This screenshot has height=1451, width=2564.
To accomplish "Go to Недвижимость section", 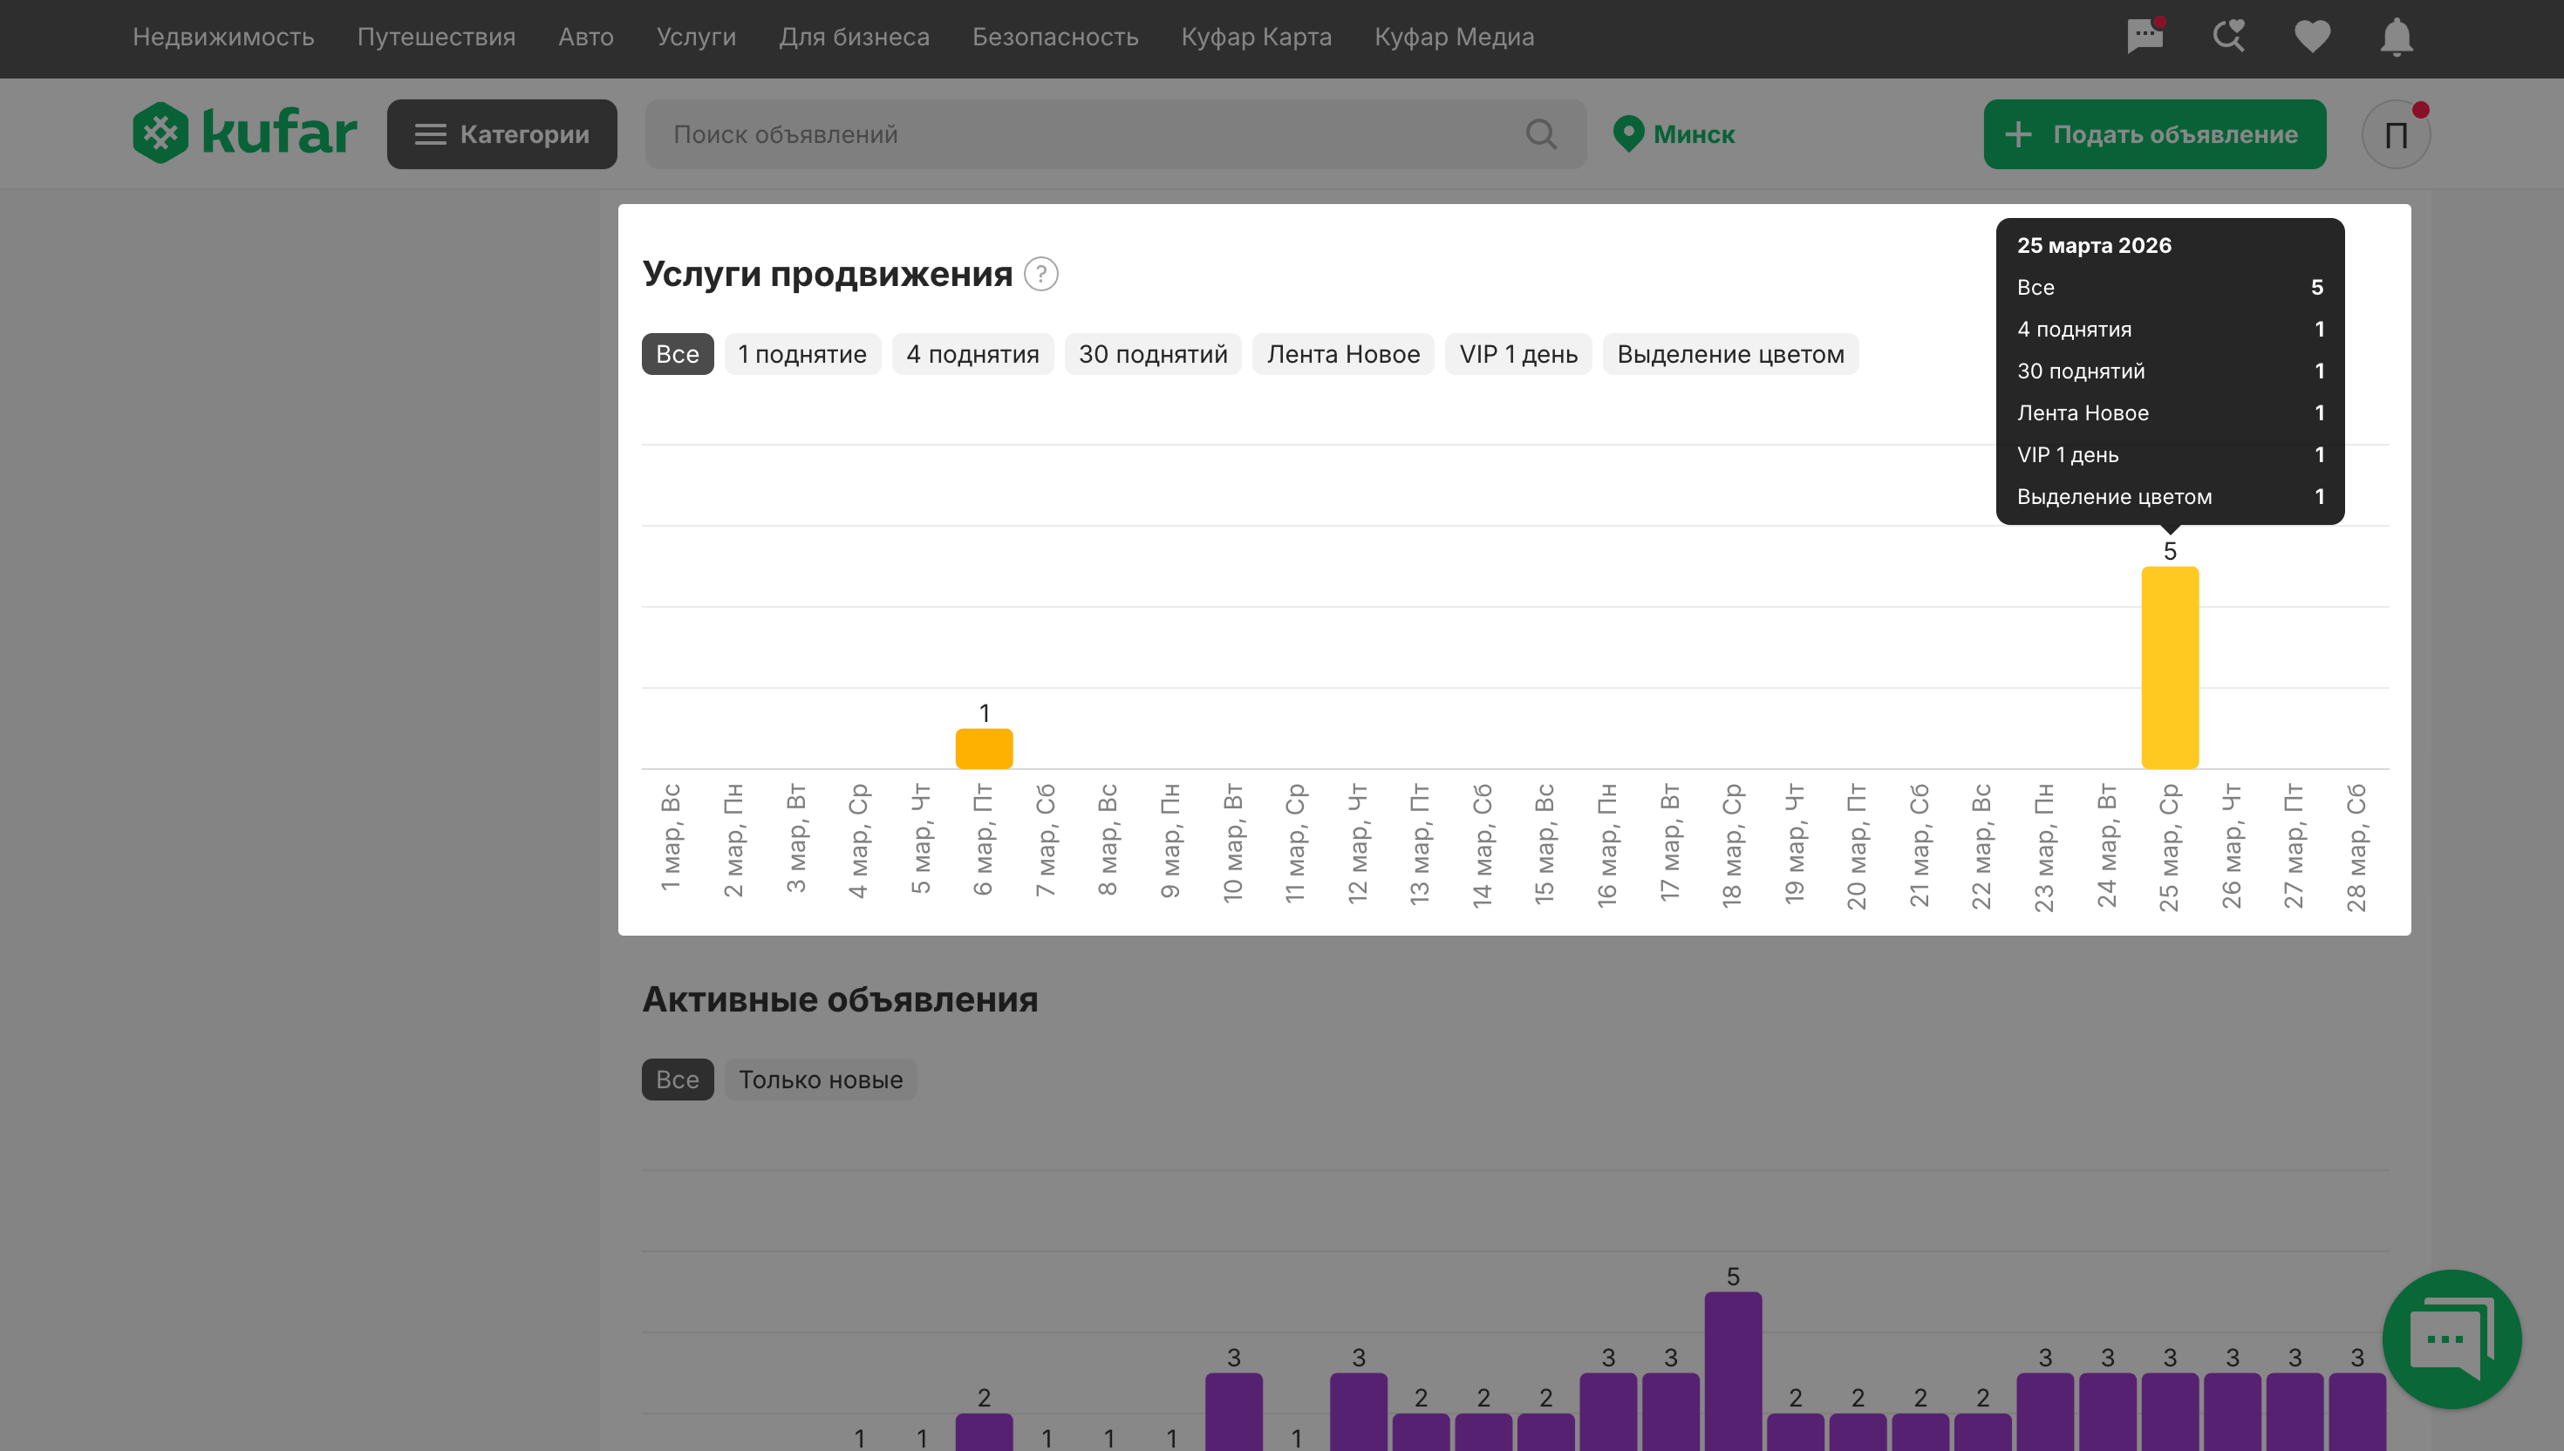I will coord(223,37).
